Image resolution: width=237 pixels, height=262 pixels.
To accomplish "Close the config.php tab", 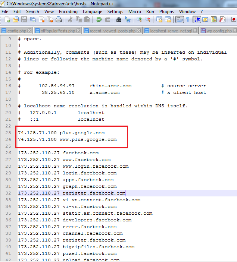I will (x=29, y=31).
